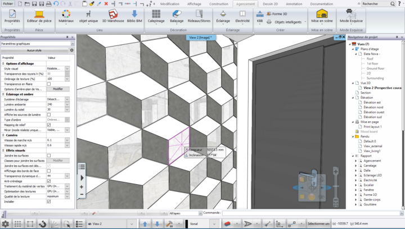This screenshot has width=405, height=229.
Task: Switch to Affichage ribbon tab
Action: 194,4
